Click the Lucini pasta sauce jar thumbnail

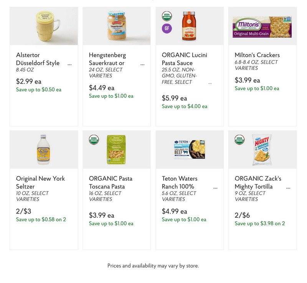click(x=189, y=25)
